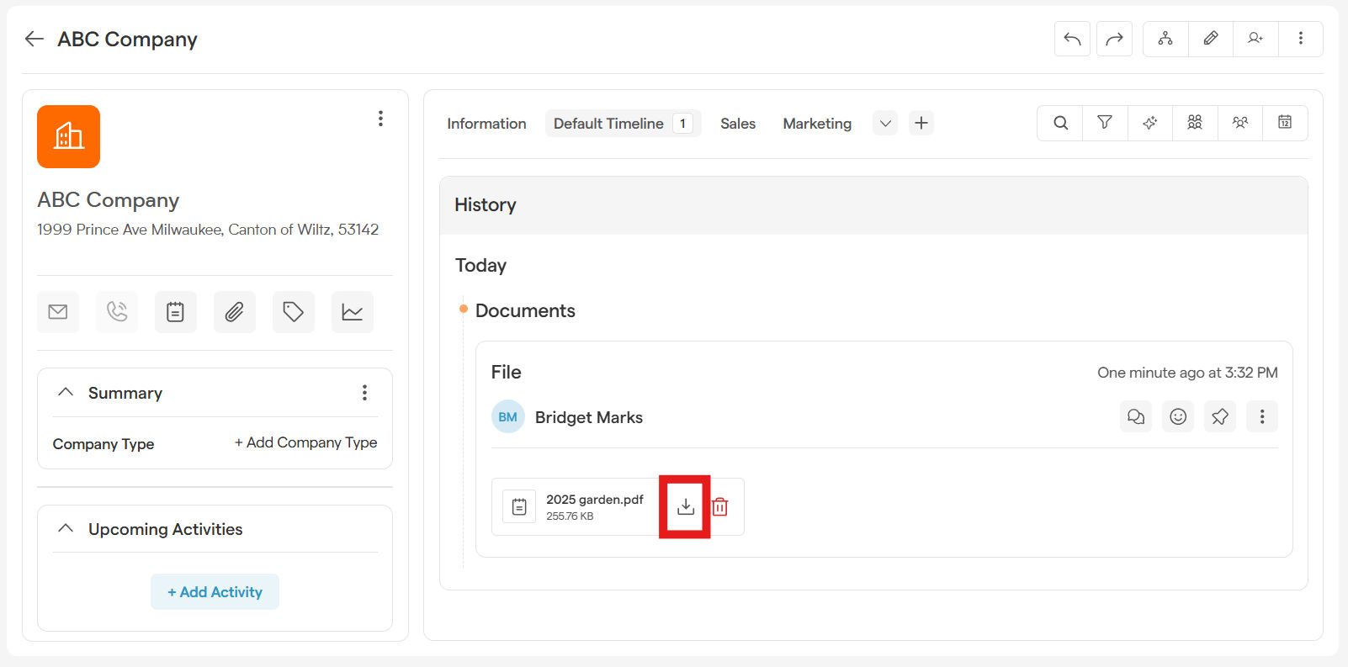Add emoji reaction to File entry
Screen dimensions: 1348x667
pos(1177,416)
